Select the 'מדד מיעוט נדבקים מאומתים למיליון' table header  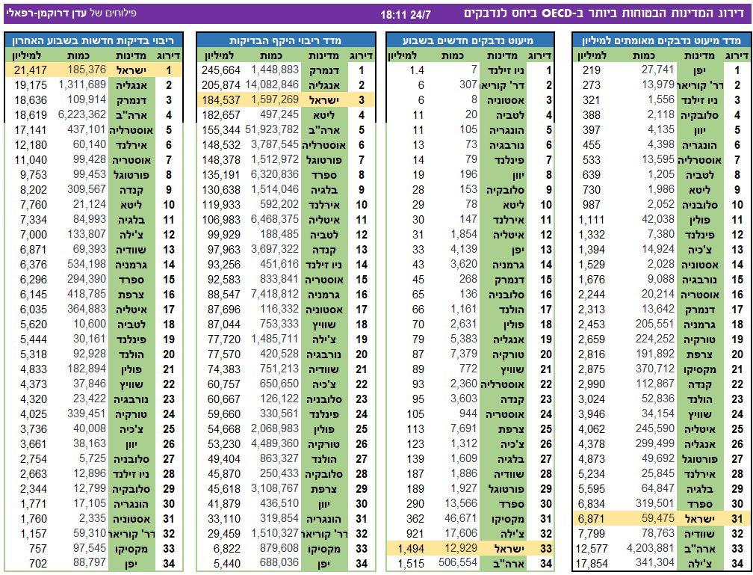663,40
